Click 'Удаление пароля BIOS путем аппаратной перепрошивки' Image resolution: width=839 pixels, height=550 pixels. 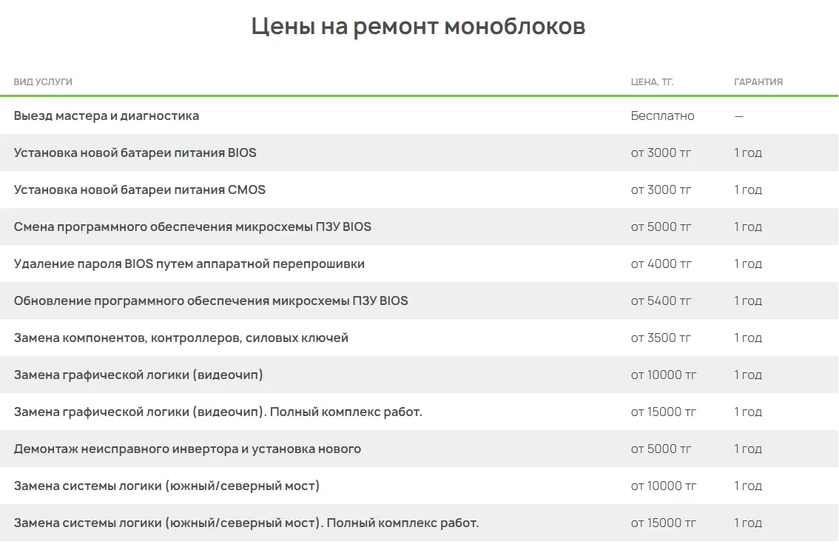[x=189, y=264]
